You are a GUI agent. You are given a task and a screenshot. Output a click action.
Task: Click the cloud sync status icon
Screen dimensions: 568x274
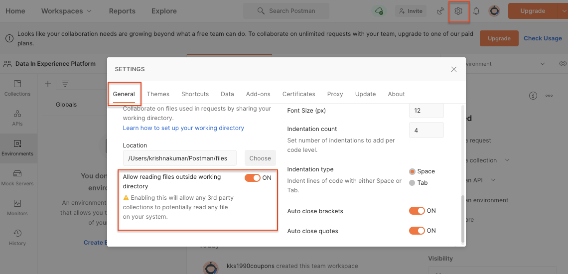[x=380, y=11]
